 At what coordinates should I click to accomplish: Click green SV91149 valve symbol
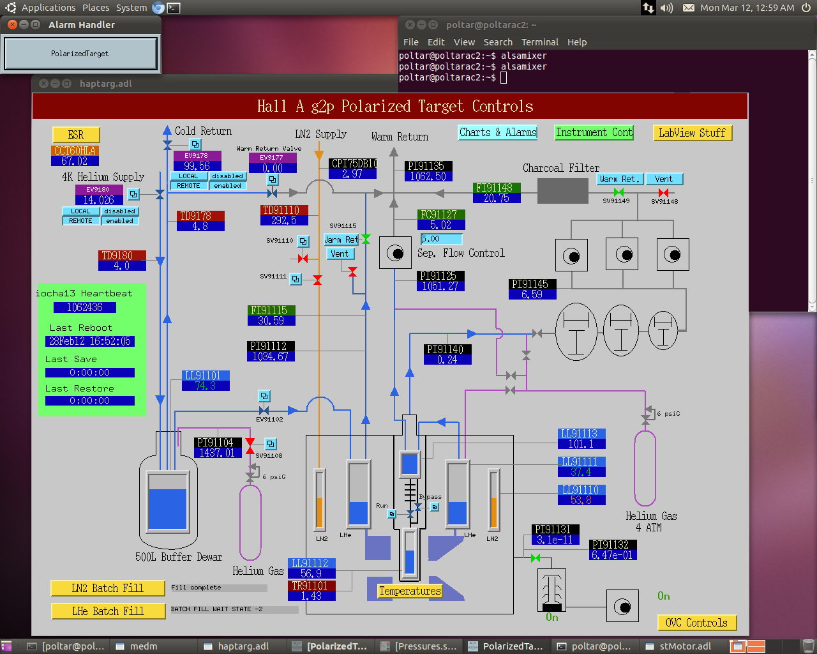click(x=618, y=192)
